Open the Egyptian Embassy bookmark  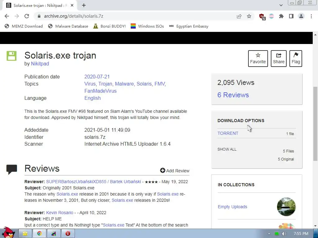click(189, 26)
